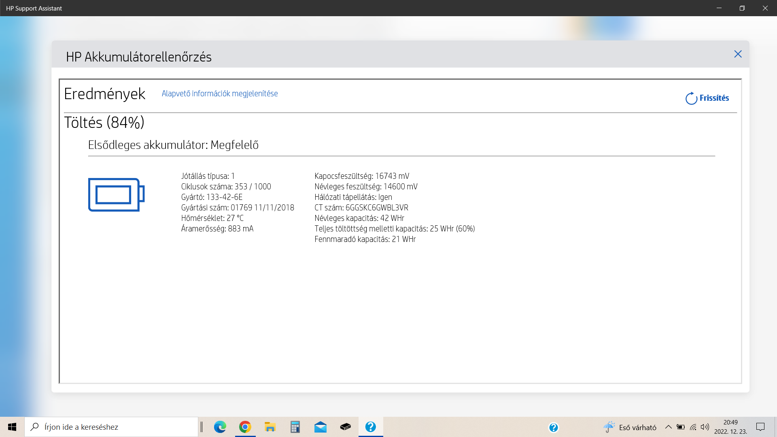Minimize the HP Support Assistant window
The height and width of the screenshot is (437, 777).
click(x=719, y=8)
